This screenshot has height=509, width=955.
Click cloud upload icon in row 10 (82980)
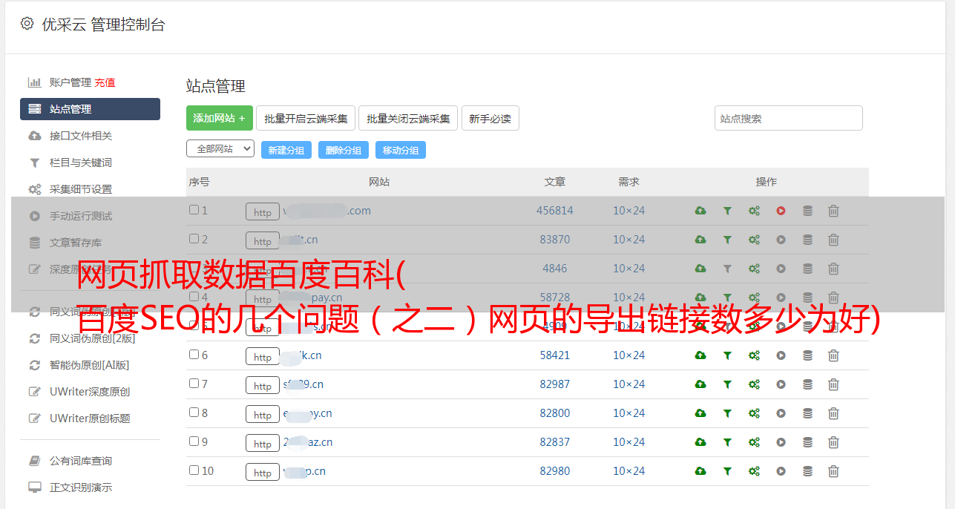tap(700, 471)
